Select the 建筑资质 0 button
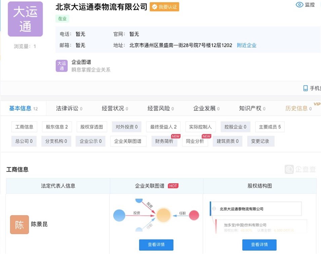The height and width of the screenshot is (254, 321). [x=228, y=141]
